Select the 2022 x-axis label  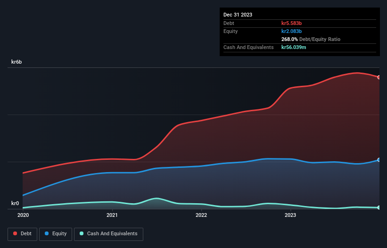click(x=201, y=215)
